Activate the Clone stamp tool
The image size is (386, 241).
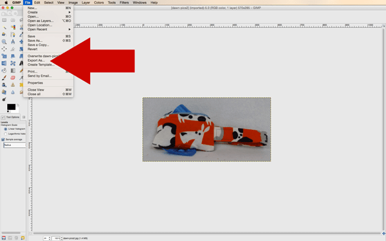tap(13, 85)
